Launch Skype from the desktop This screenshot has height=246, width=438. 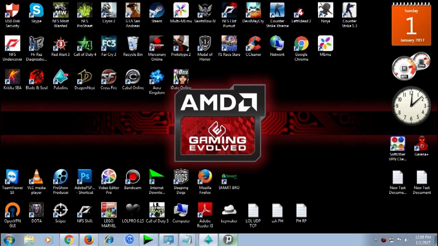point(36,13)
